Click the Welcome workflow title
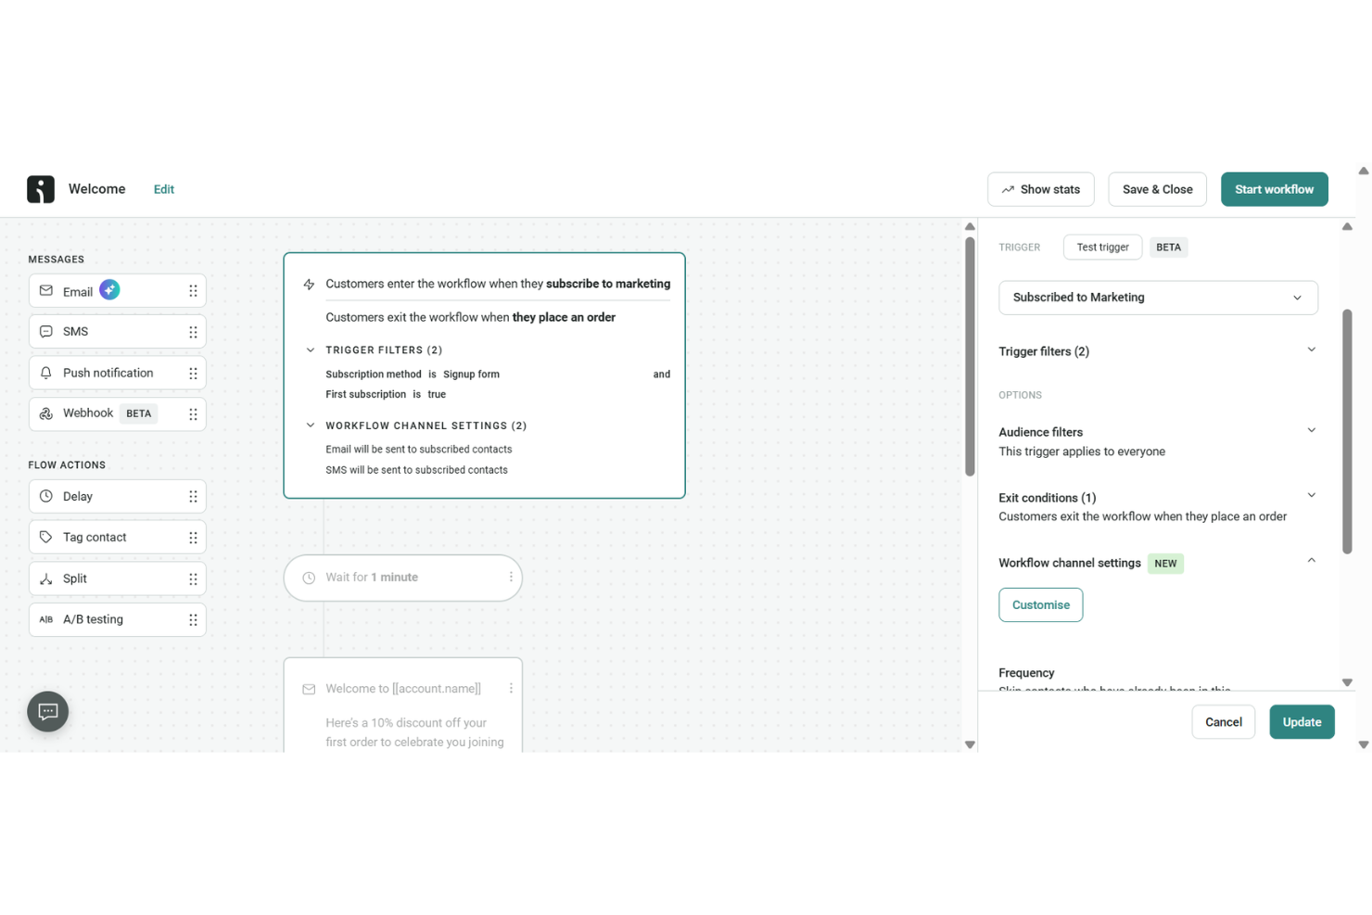 tap(97, 189)
